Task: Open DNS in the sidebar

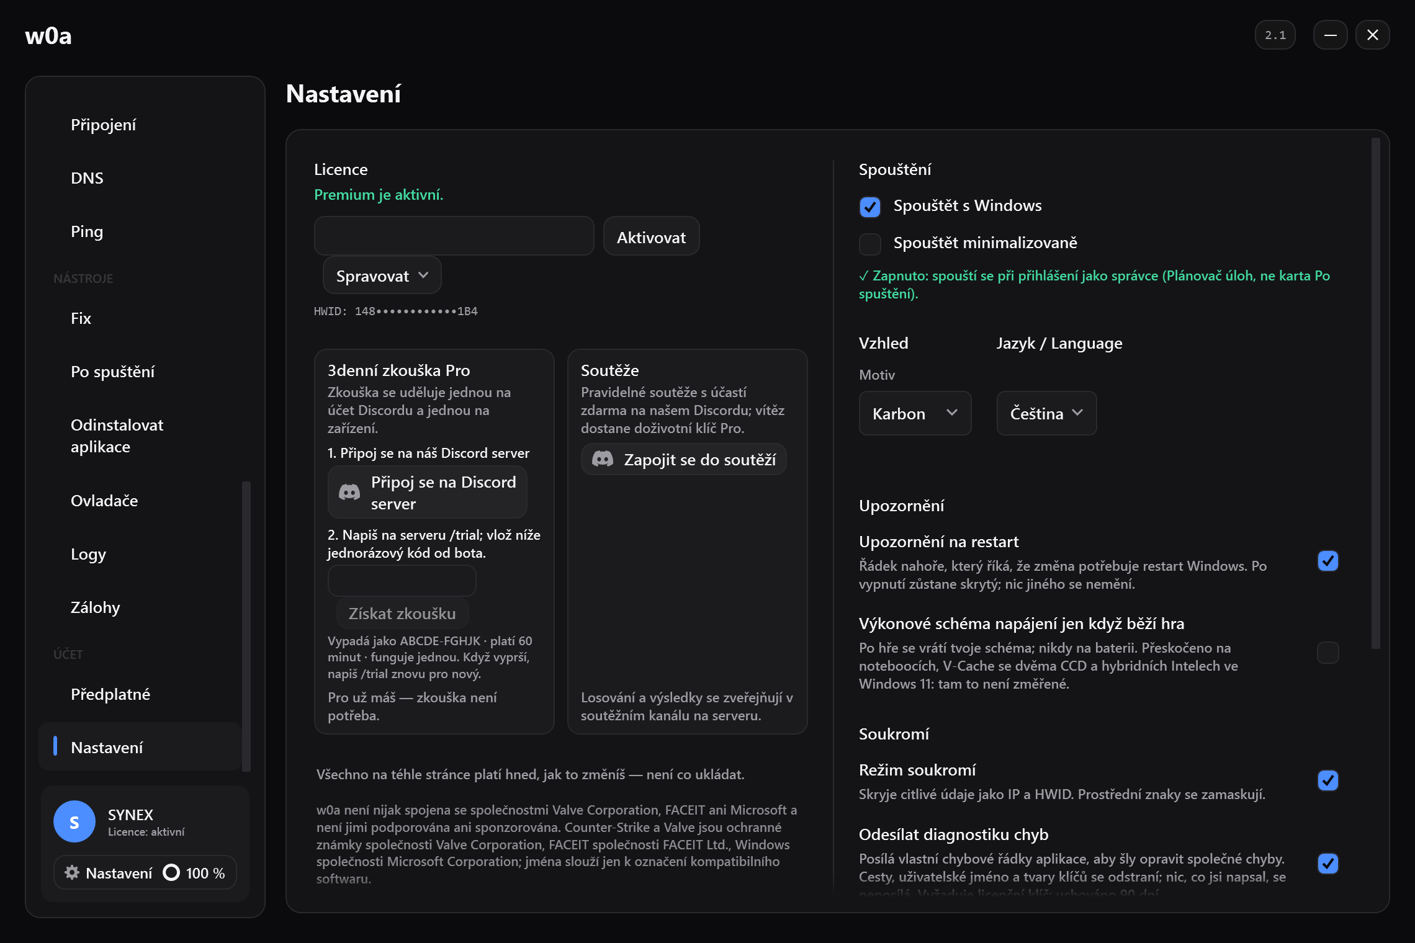Action: [140, 178]
